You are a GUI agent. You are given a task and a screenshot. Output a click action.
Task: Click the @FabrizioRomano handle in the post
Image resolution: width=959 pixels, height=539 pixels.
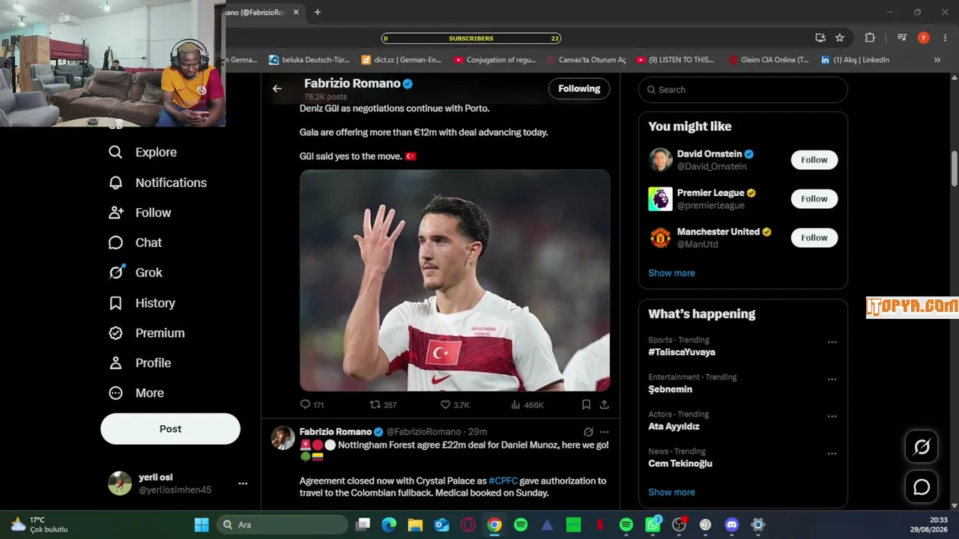pyautogui.click(x=423, y=432)
